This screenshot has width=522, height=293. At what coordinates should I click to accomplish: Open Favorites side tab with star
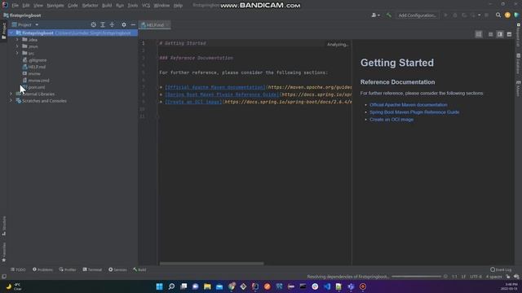(3, 251)
